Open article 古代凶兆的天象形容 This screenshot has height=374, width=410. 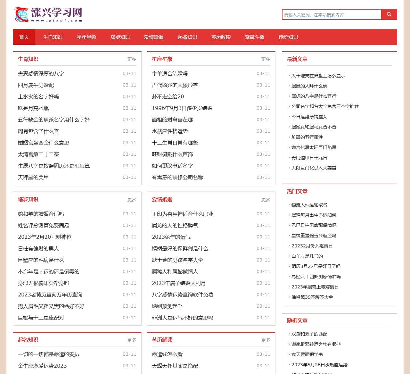pyautogui.click(x=175, y=85)
